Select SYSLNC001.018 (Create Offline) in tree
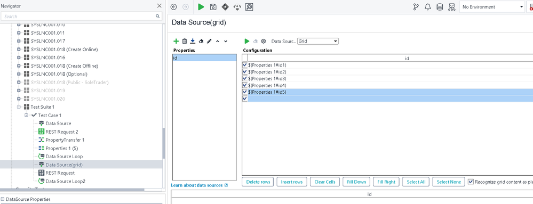The width and height of the screenshot is (533, 204). [64, 66]
